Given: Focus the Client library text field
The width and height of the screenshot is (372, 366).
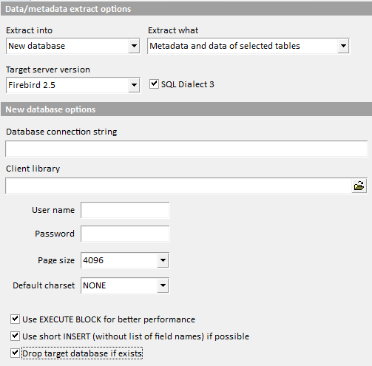Looking at the screenshot, I should [x=178, y=186].
